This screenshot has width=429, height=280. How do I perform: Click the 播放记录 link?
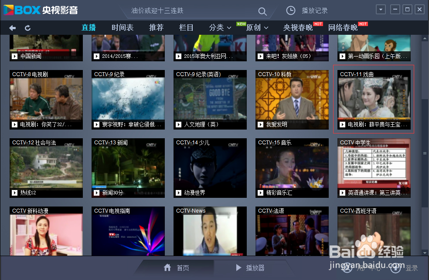coord(315,10)
